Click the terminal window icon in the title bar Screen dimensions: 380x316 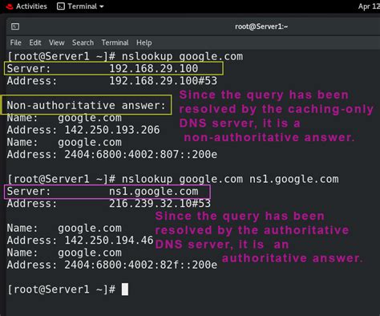(x=15, y=26)
